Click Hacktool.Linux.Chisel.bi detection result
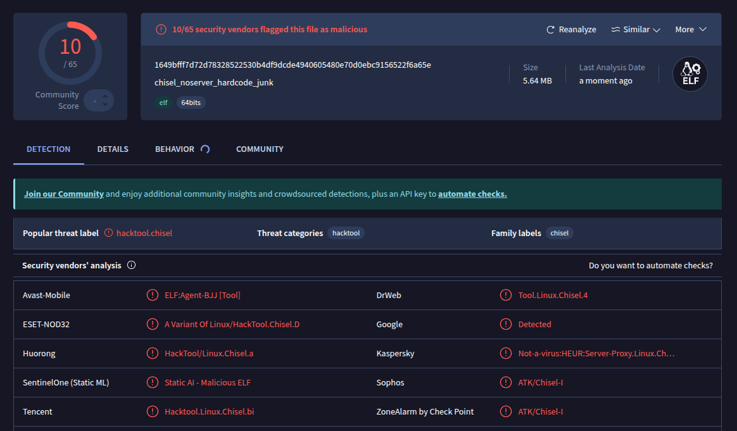Viewport: 737px width, 431px height. 209,412
